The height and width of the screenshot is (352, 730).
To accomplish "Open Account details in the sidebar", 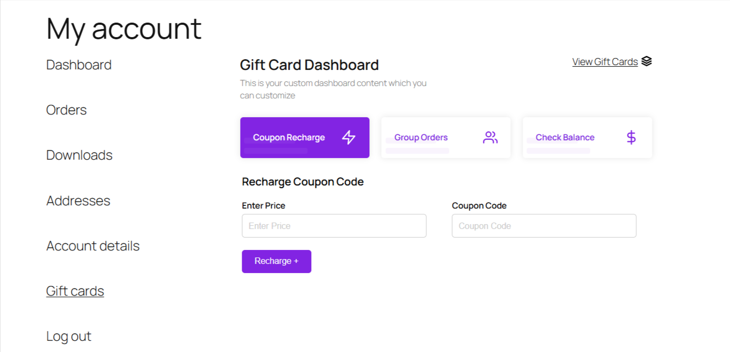I will pyautogui.click(x=93, y=246).
